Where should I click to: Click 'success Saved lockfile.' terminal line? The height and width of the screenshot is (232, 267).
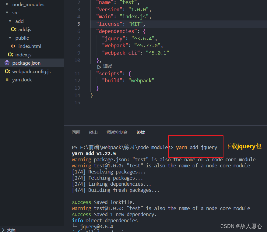103,202
